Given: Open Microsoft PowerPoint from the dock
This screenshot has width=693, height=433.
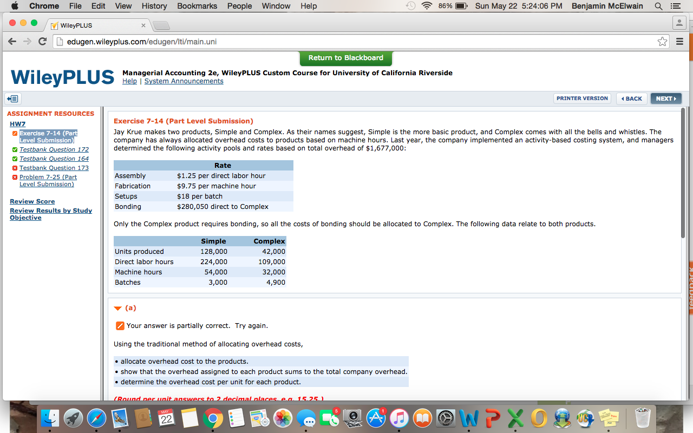Looking at the screenshot, I should coord(492,418).
